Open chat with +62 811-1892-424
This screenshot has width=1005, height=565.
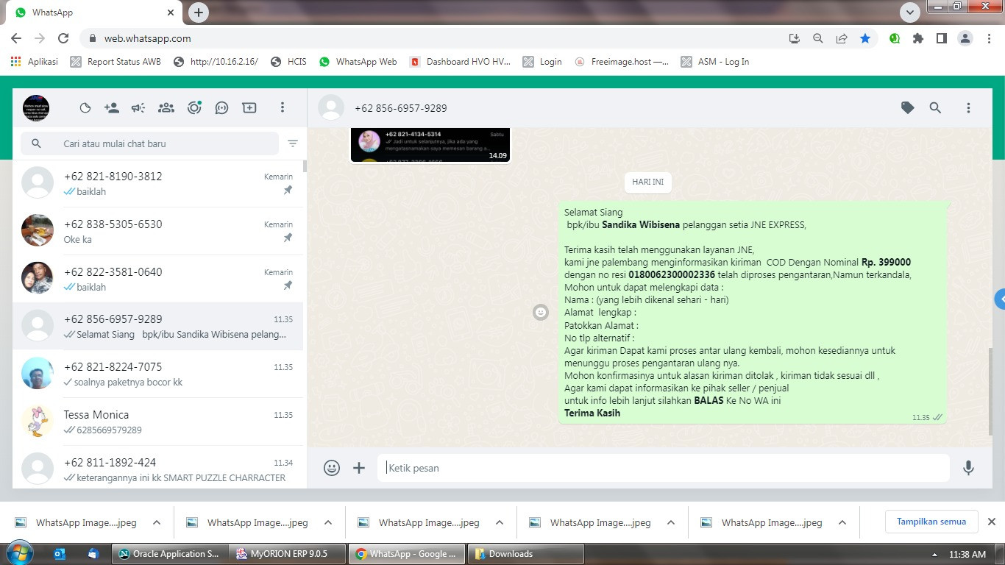[x=157, y=469]
